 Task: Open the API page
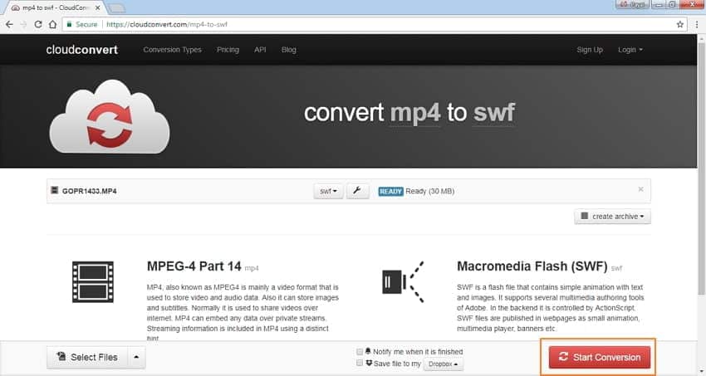[x=260, y=50]
